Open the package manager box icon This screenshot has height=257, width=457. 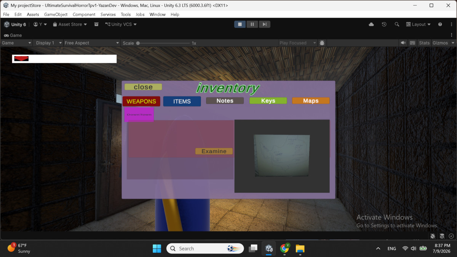coord(96,24)
